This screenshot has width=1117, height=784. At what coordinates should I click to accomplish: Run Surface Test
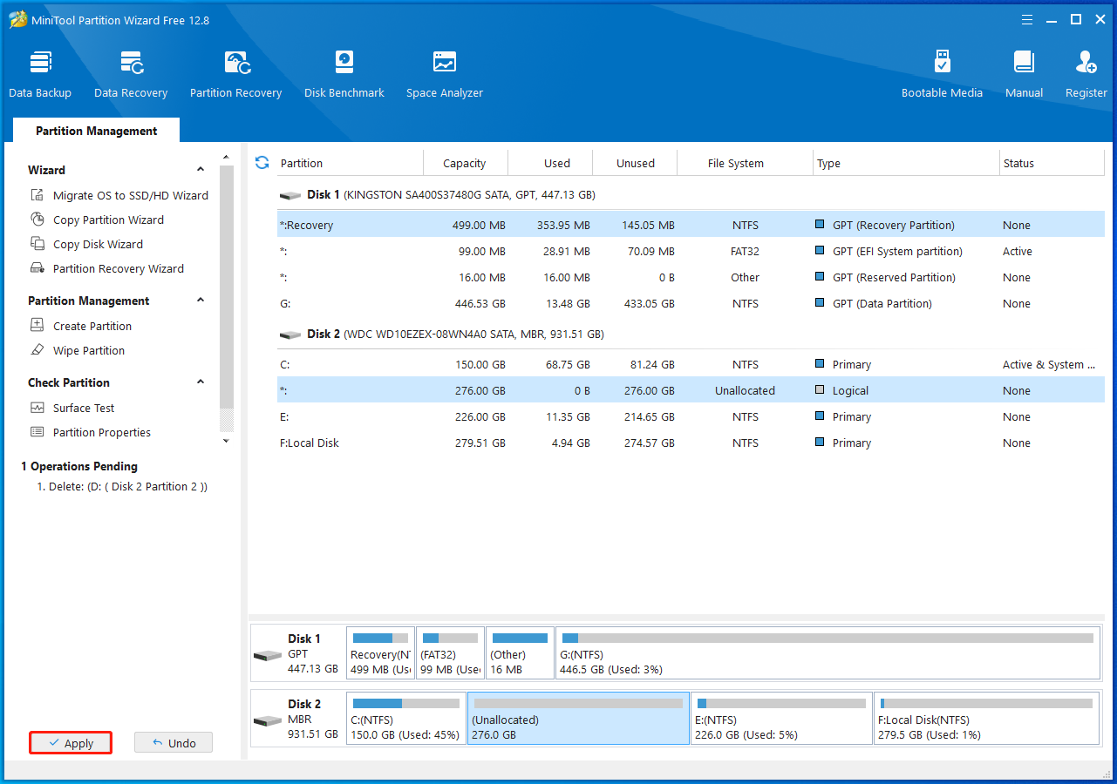[x=72, y=408]
